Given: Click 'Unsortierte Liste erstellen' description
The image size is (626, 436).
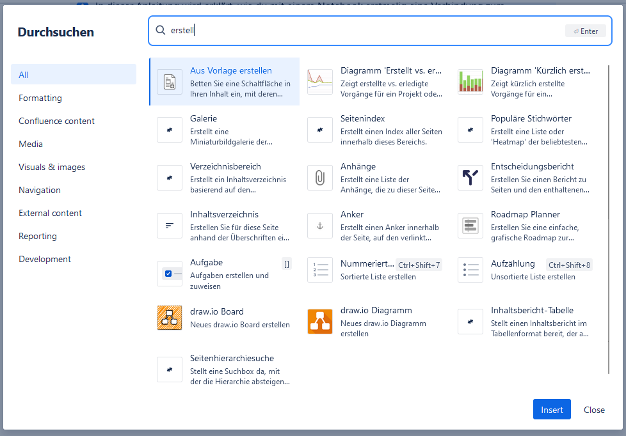Looking at the screenshot, I should click(533, 277).
